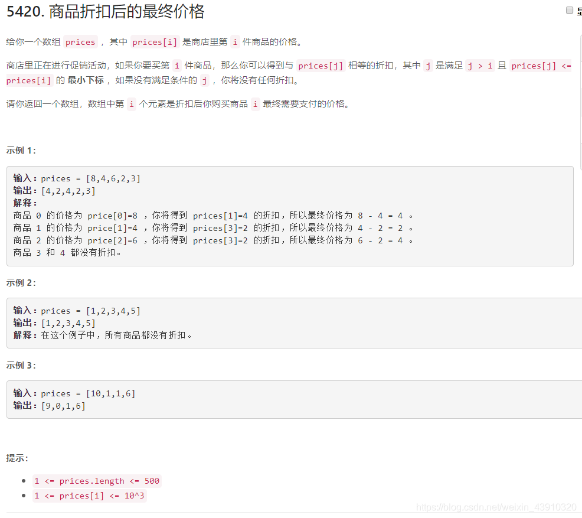Click the heading '示例 2:'
This screenshot has height=518, width=582.
(x=21, y=282)
